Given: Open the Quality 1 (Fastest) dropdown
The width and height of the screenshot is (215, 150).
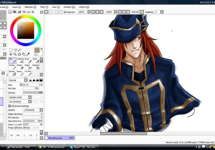Looking at the screenshot, I should [33, 110].
